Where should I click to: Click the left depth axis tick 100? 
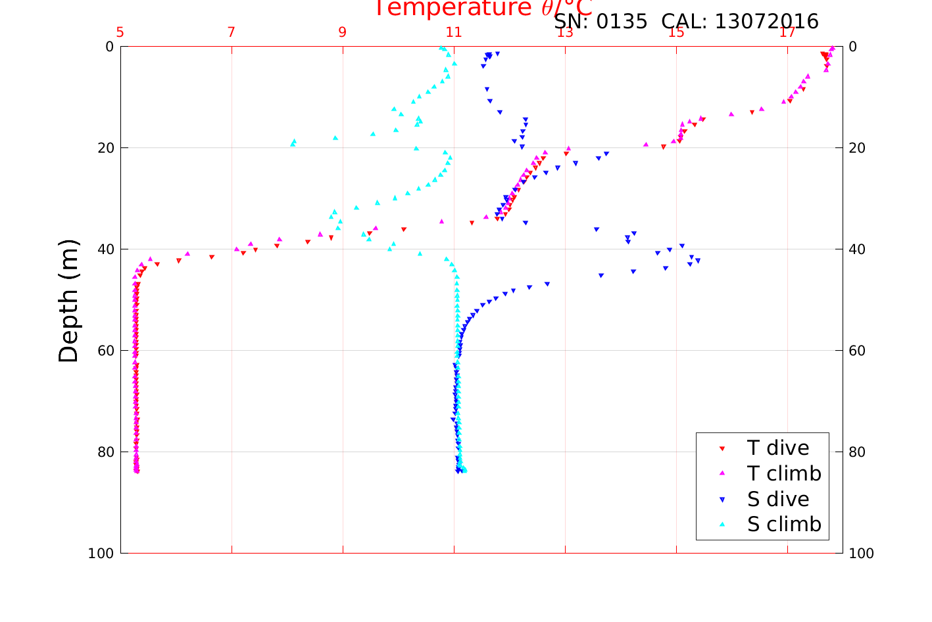coord(101,554)
